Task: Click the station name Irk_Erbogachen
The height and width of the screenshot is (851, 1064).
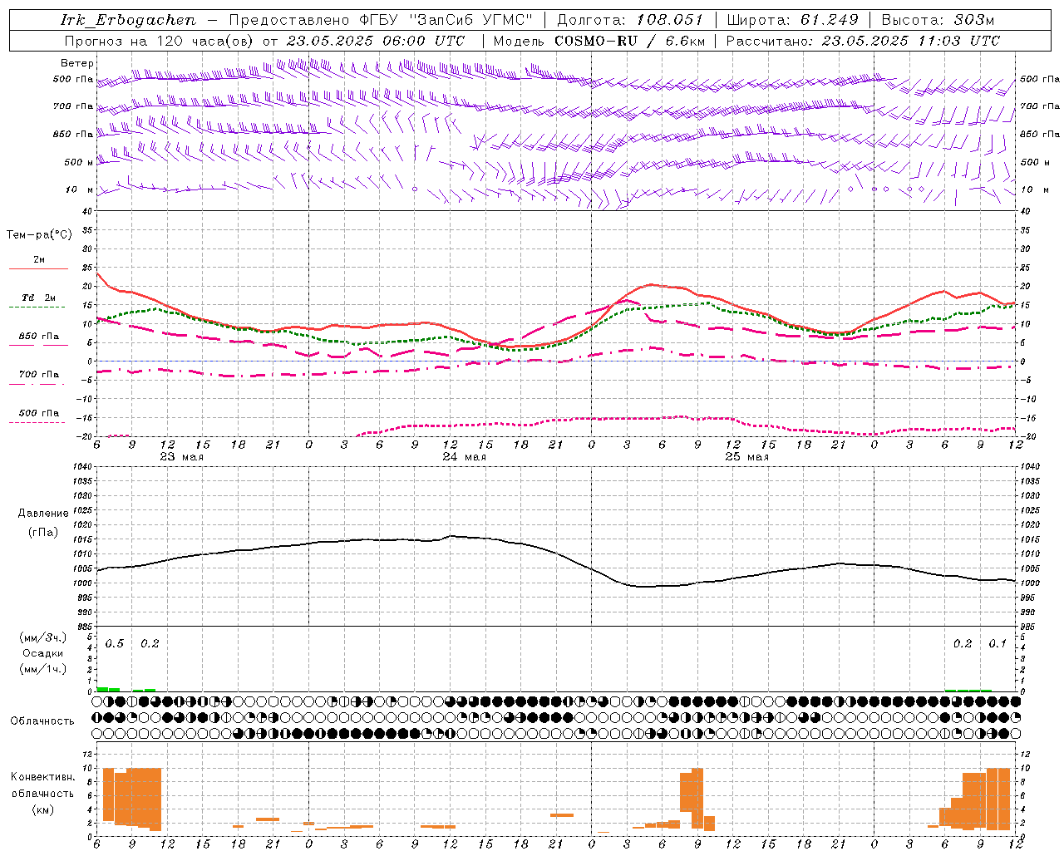Action: (x=129, y=20)
